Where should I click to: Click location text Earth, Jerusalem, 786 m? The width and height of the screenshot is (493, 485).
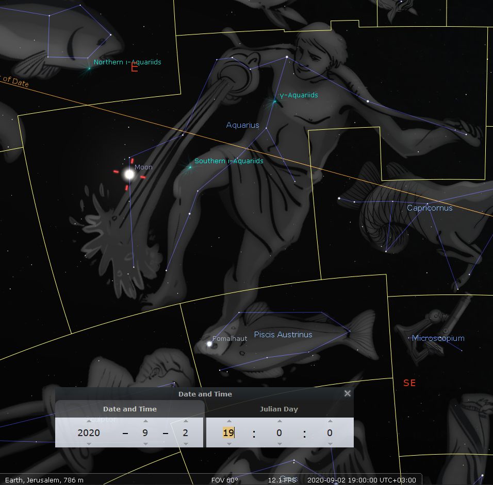[44, 480]
